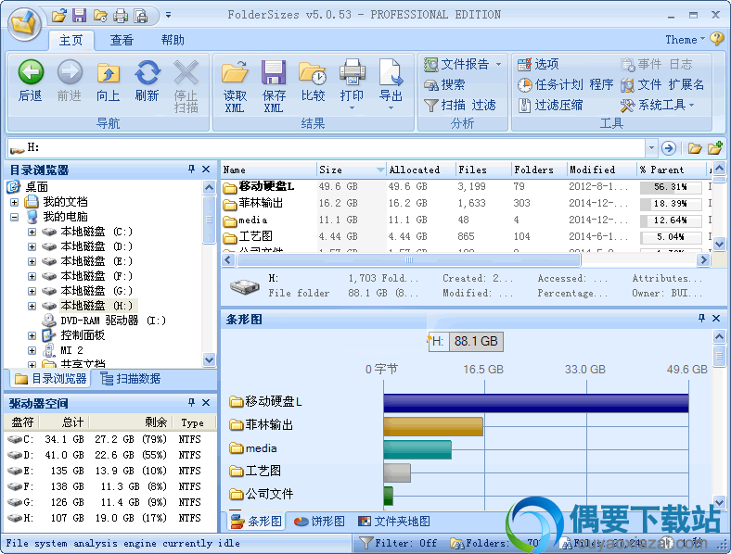
Task: Click the quick access print preview icon
Action: pos(141,16)
